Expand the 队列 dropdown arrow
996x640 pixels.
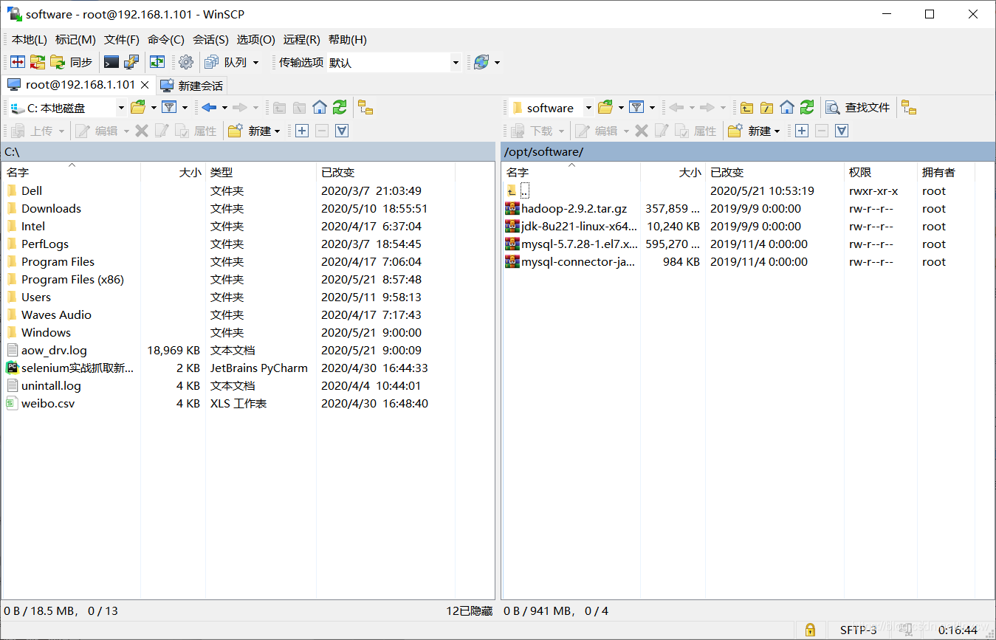click(256, 63)
